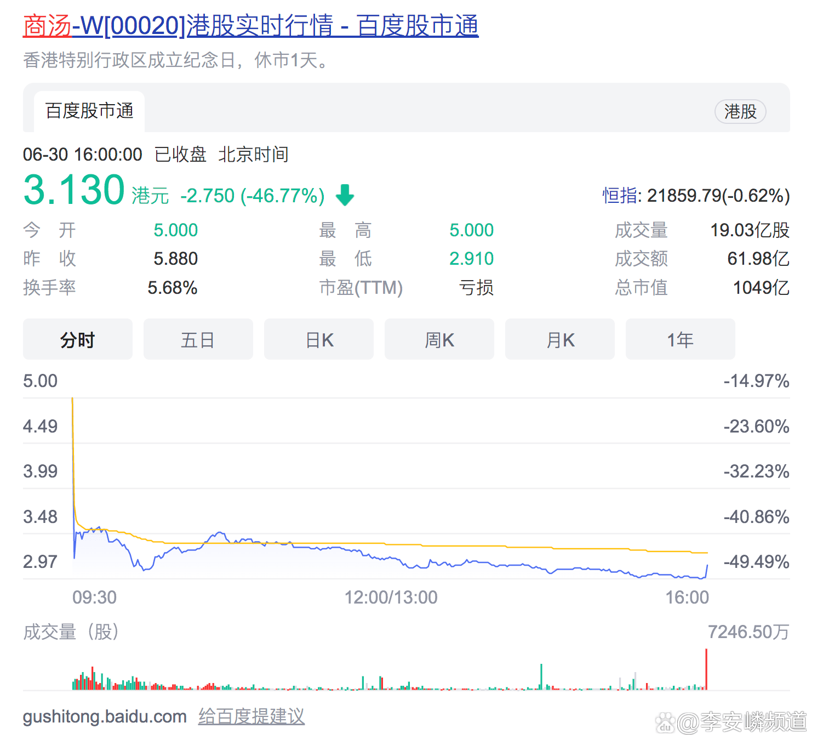Click the 12:00/13:00 time axis label
823x751 pixels.
[391, 597]
